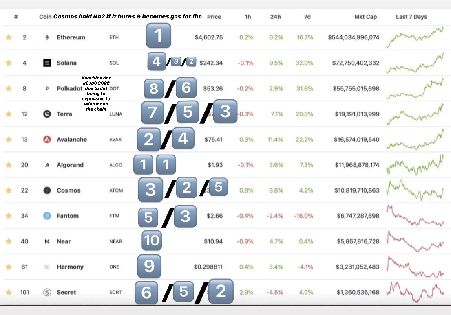Click the Ethereum coin logo

47,37
